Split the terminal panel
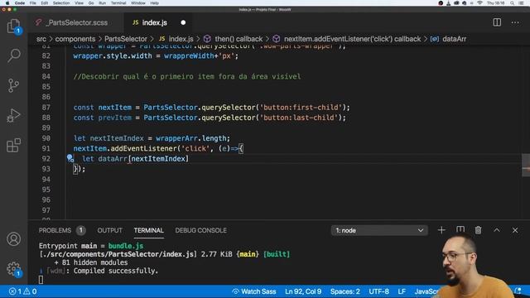This screenshot has height=298, width=530. [x=460, y=230]
